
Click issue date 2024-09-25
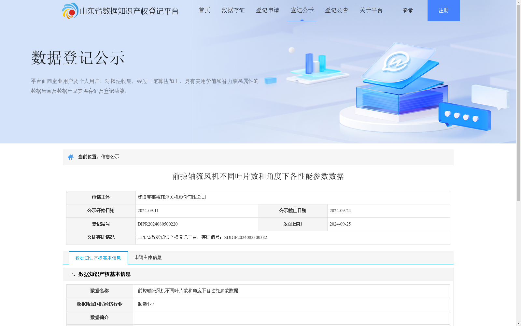click(x=340, y=224)
